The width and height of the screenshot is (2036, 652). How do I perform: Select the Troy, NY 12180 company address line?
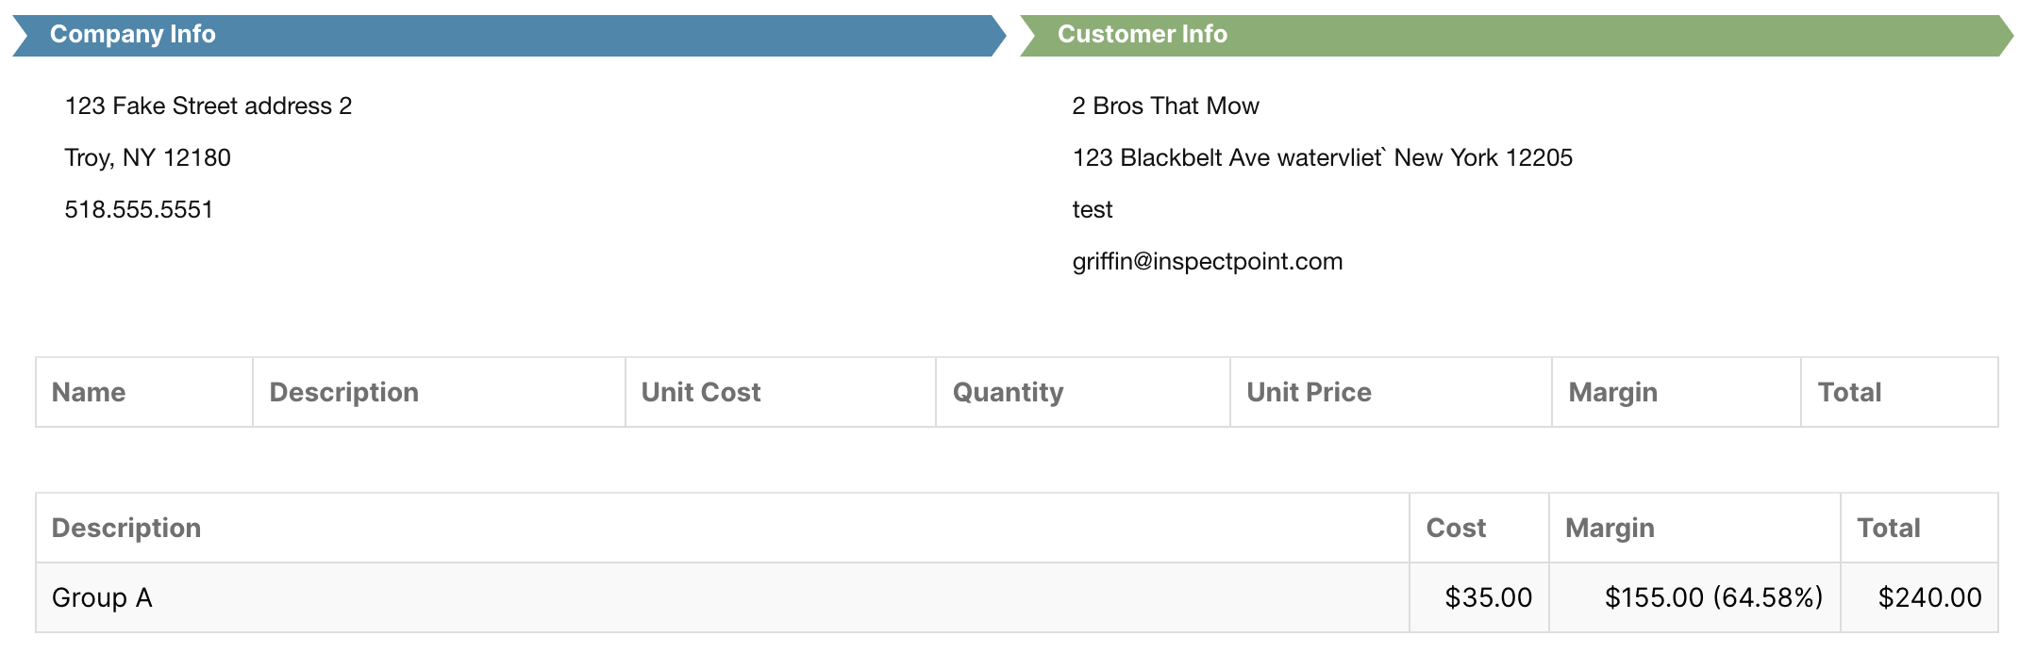(x=147, y=157)
